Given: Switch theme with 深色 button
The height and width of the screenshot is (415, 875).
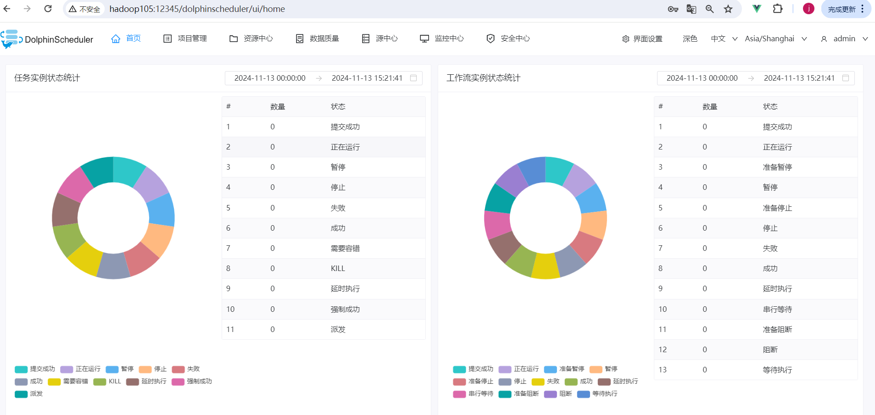Looking at the screenshot, I should tap(690, 39).
